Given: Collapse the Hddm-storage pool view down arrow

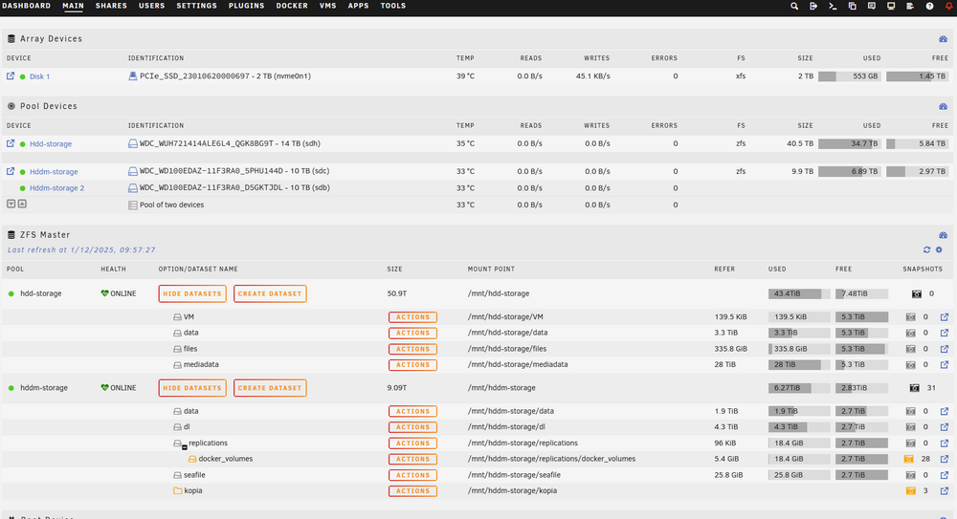Looking at the screenshot, I should (x=11, y=204).
